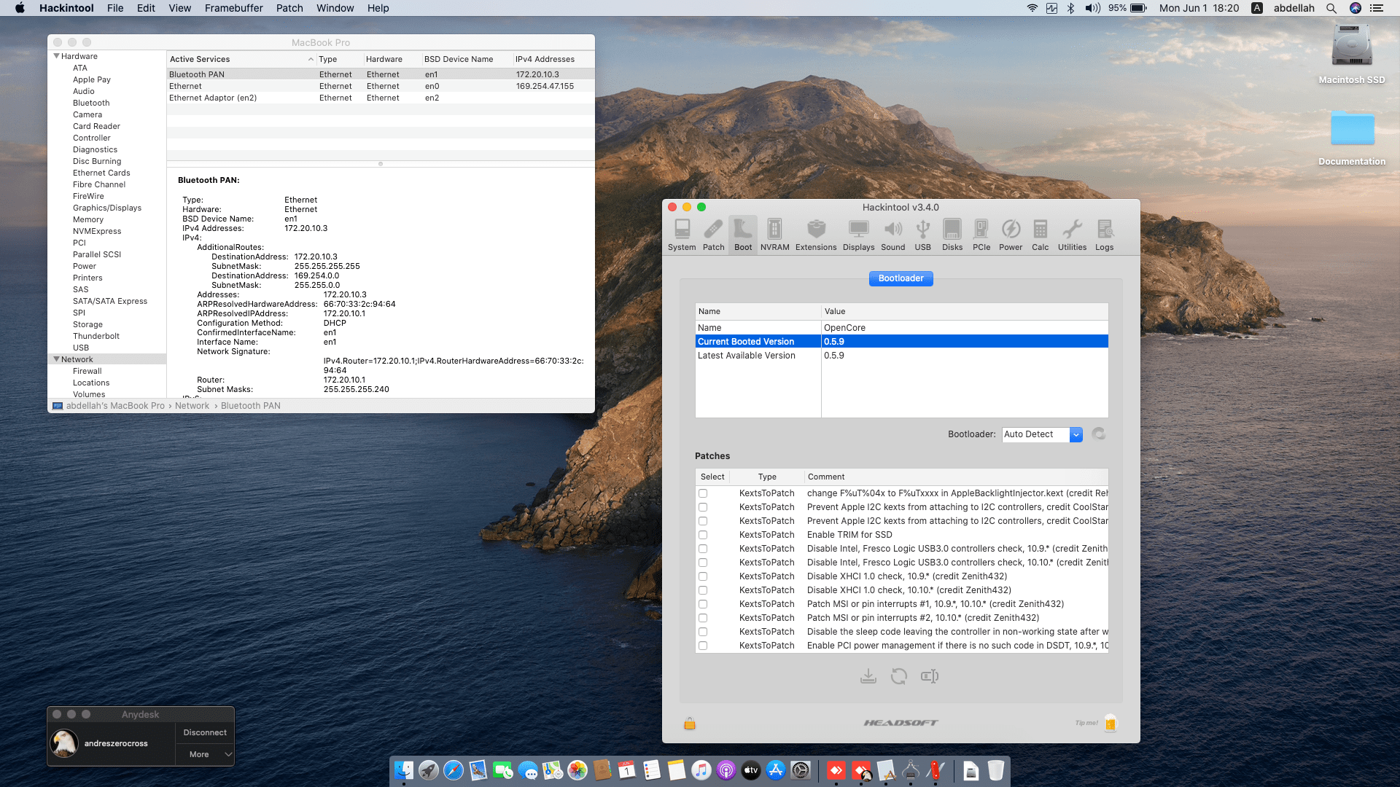1400x787 pixels.
Task: Check the Enable TRIM for SSD patch
Action: [703, 535]
